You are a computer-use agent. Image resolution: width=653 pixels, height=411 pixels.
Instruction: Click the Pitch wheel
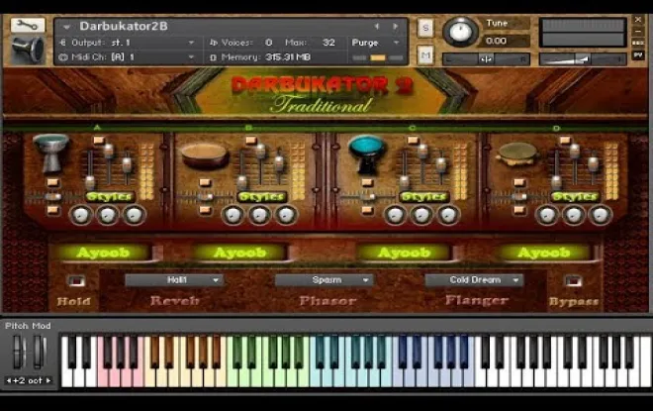(18, 352)
